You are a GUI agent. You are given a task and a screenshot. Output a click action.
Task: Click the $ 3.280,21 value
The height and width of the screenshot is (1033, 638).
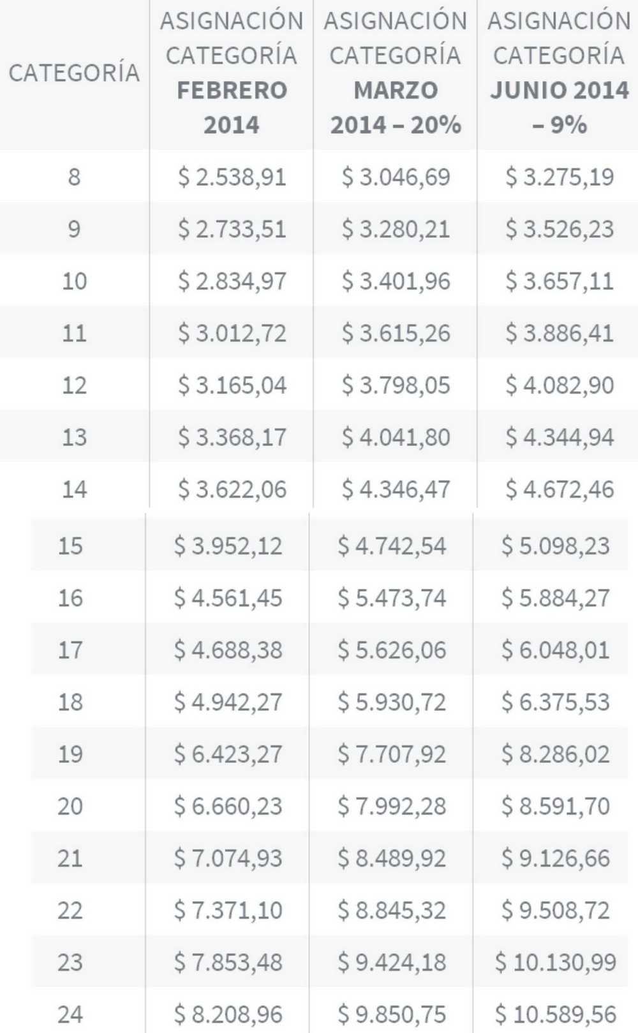click(396, 228)
